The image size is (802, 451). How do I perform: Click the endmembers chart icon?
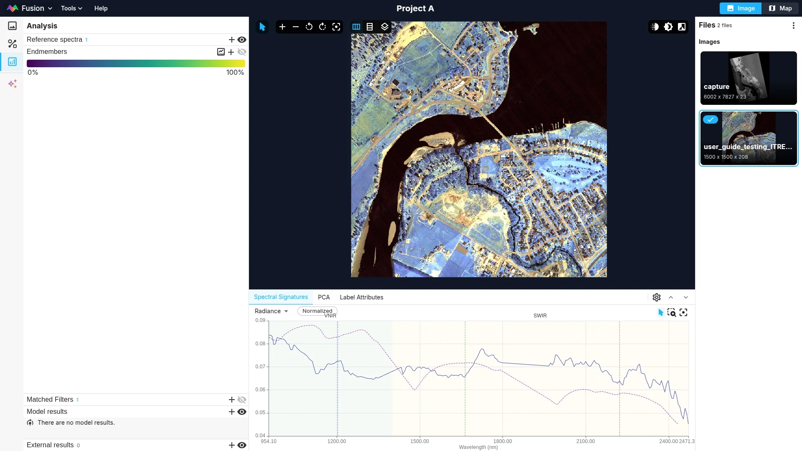click(221, 52)
